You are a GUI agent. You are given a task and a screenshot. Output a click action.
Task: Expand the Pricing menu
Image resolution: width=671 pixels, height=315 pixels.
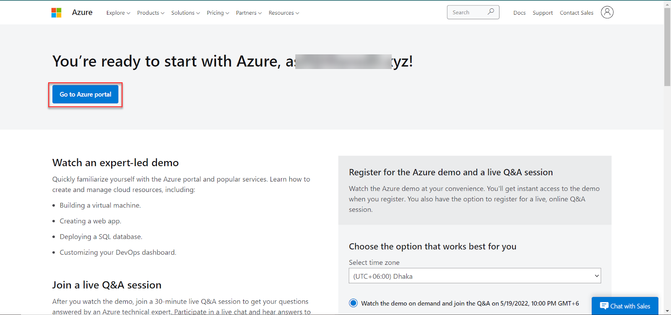[218, 13]
